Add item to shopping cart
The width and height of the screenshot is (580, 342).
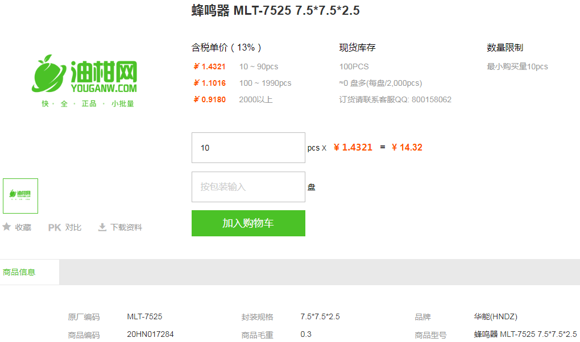(248, 223)
